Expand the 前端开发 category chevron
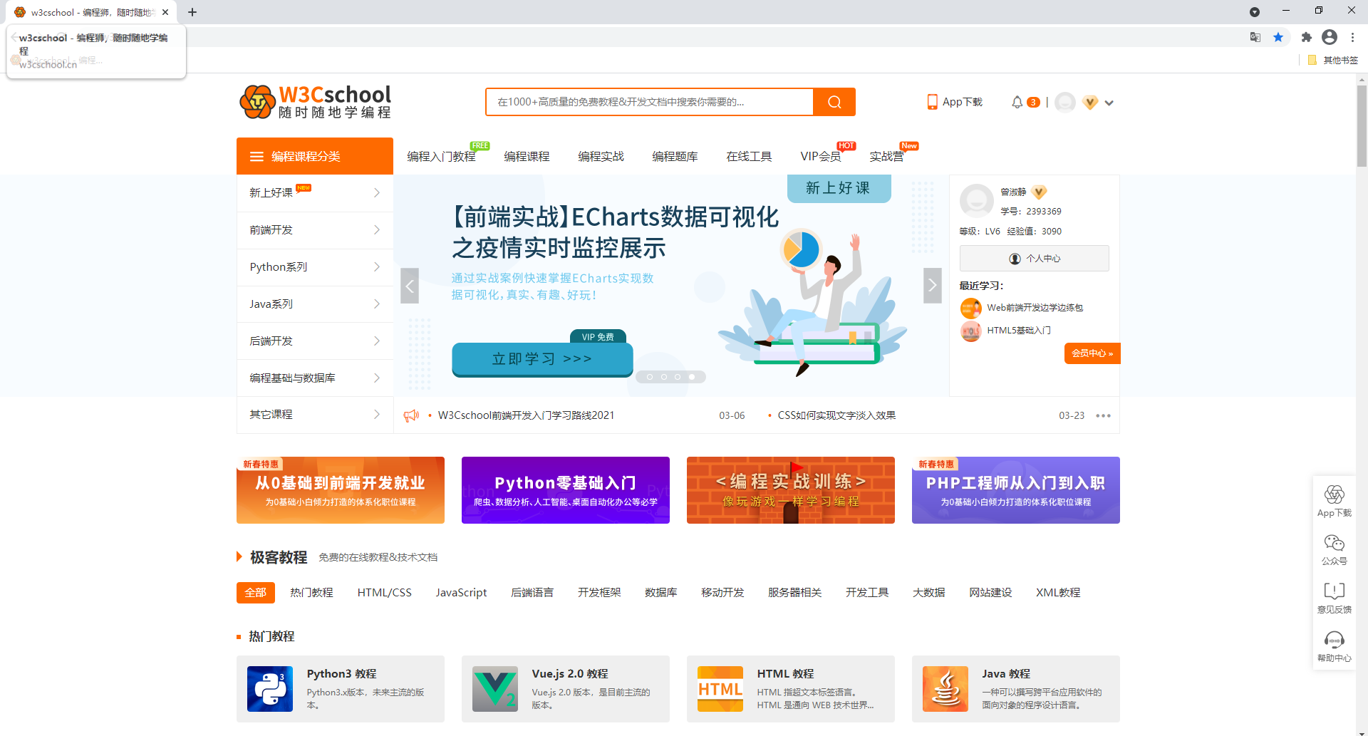 tap(377, 230)
